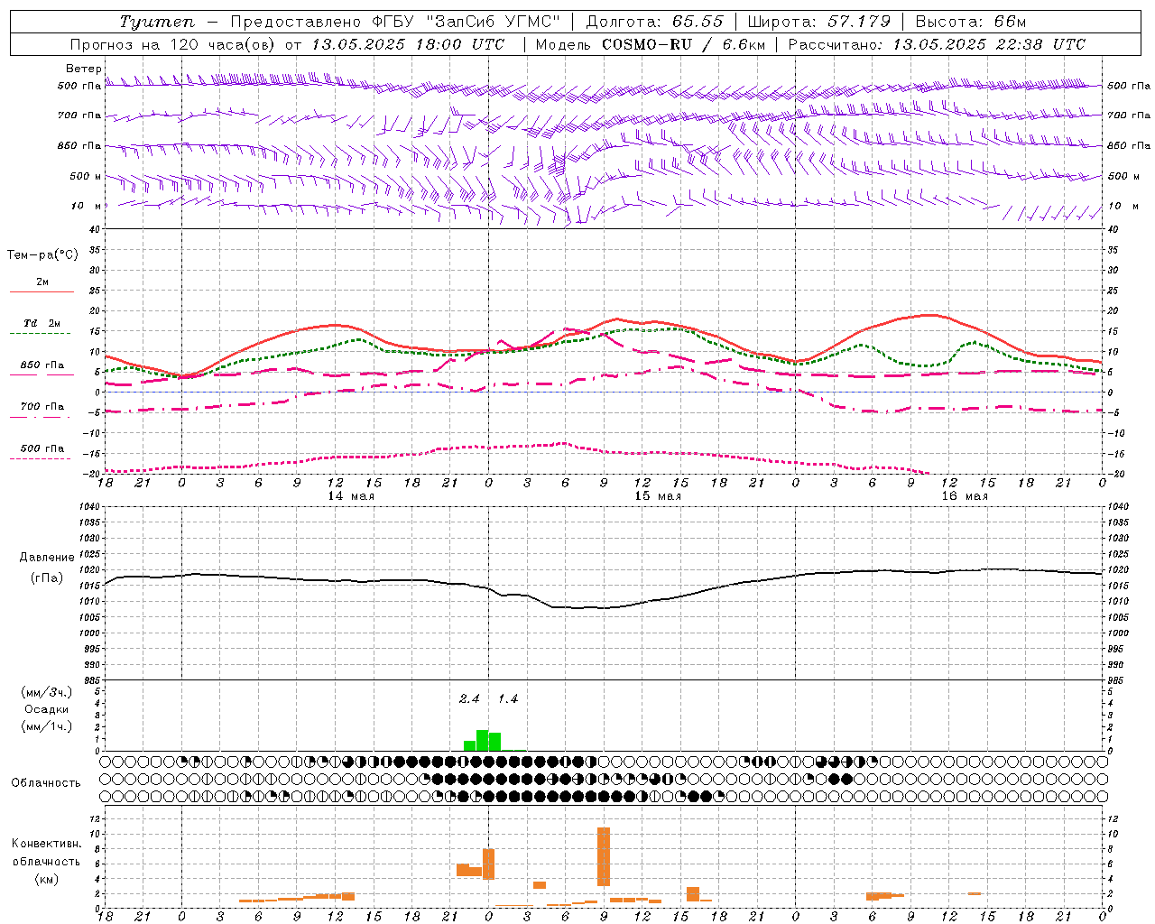
Task: Click the (мм/1ч.) precipitation unit label
Action: (x=47, y=726)
